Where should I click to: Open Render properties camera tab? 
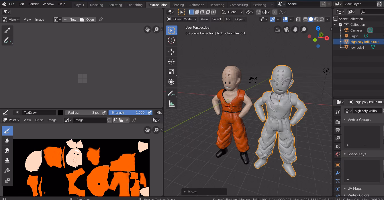tap(338, 122)
